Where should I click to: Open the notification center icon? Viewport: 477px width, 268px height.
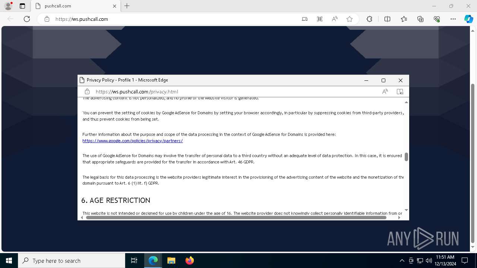(x=465, y=261)
